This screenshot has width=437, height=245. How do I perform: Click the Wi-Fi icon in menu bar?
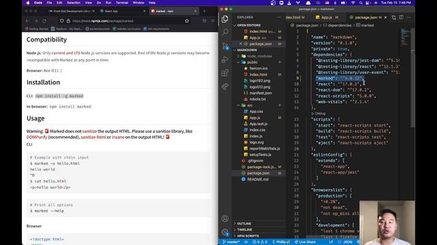pos(353,3)
